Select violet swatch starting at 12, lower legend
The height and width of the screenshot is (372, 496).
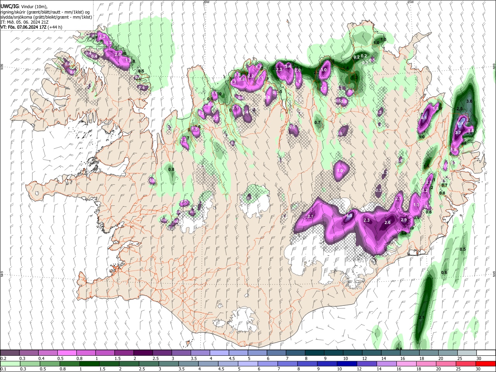click(366, 363)
